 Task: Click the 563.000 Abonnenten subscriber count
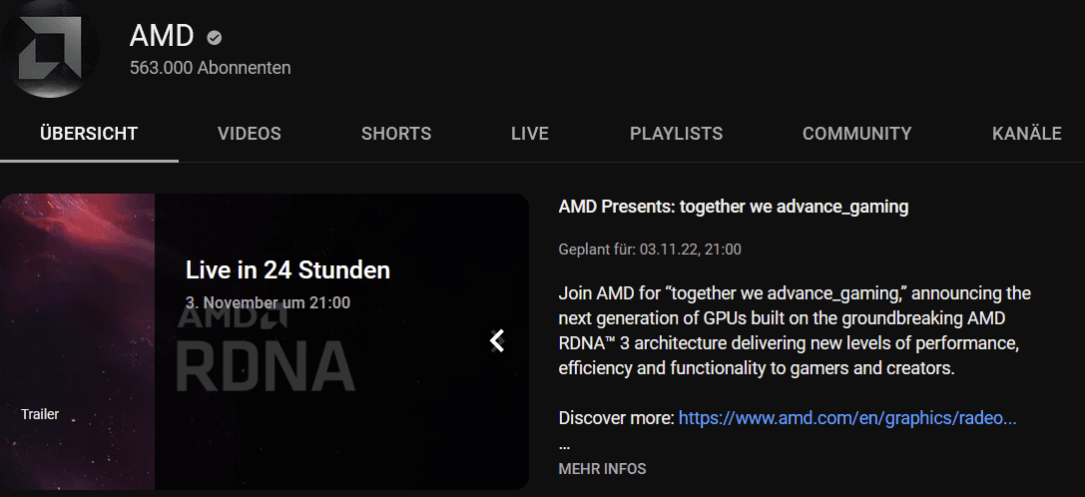pyautogui.click(x=211, y=68)
